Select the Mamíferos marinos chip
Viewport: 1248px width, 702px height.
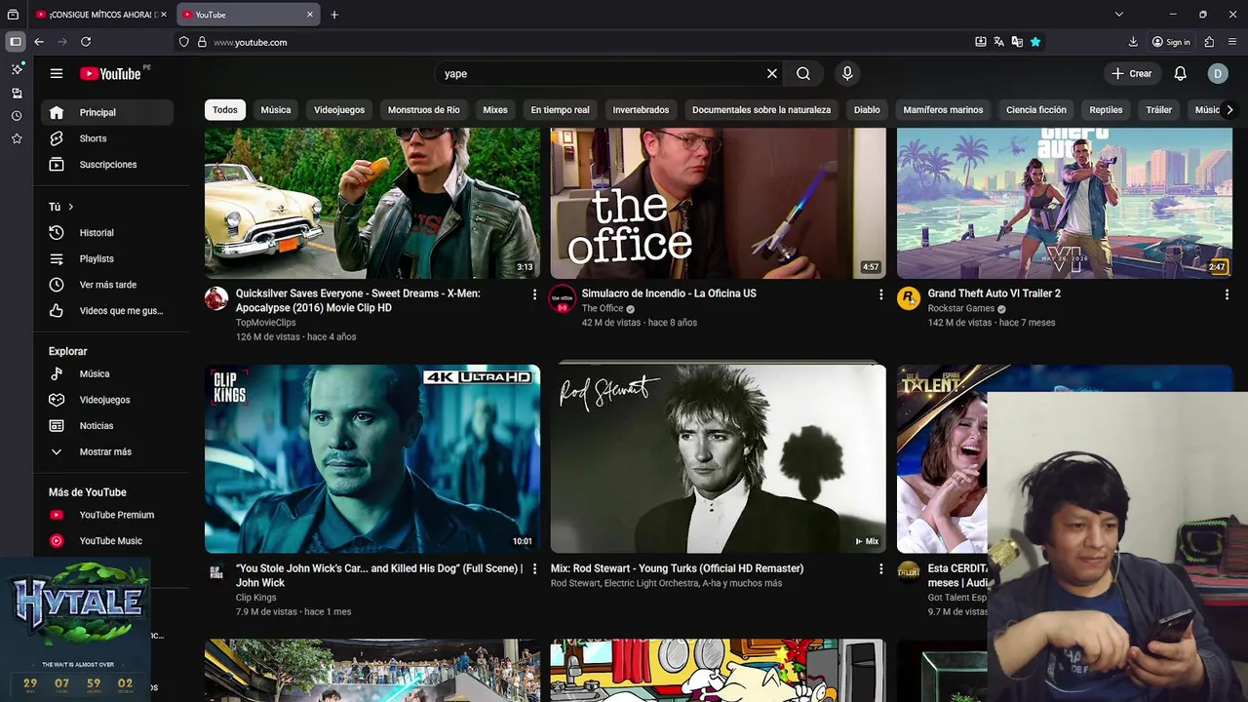943,110
